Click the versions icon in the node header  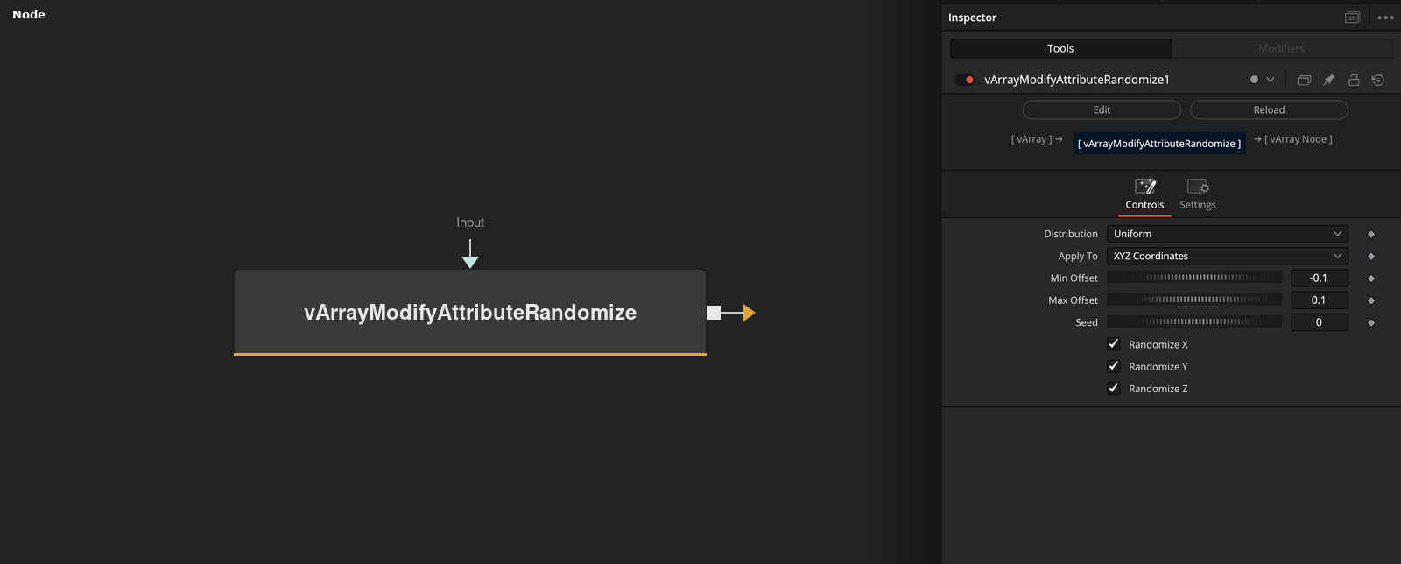(x=1304, y=80)
